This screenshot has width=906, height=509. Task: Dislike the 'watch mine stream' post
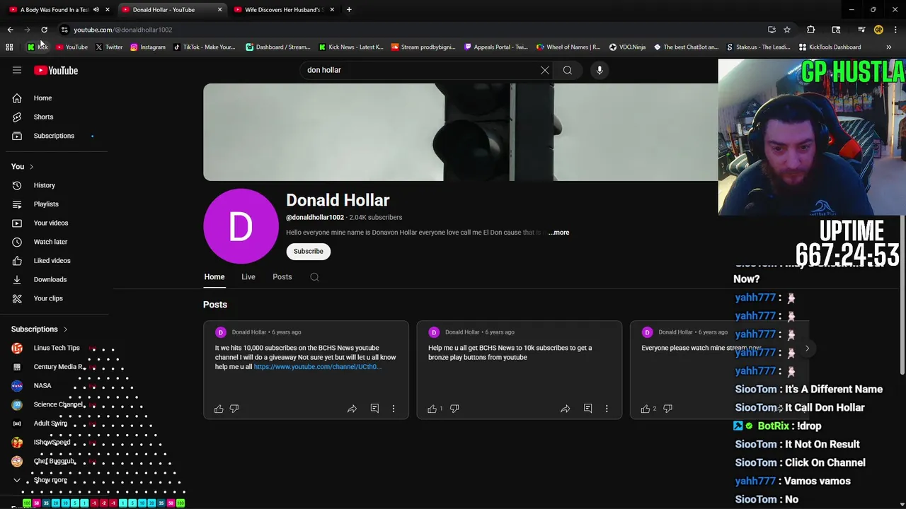(x=667, y=409)
